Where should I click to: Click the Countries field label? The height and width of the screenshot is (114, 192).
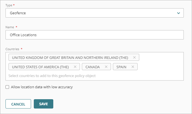(x=12, y=49)
